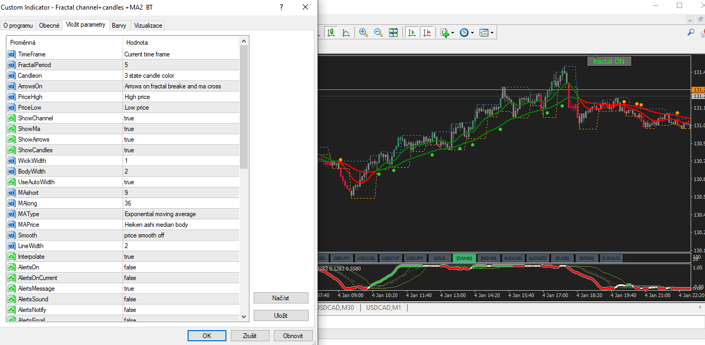The image size is (705, 345).
Task: Select the Vložit parametry tab
Action: [x=86, y=24]
